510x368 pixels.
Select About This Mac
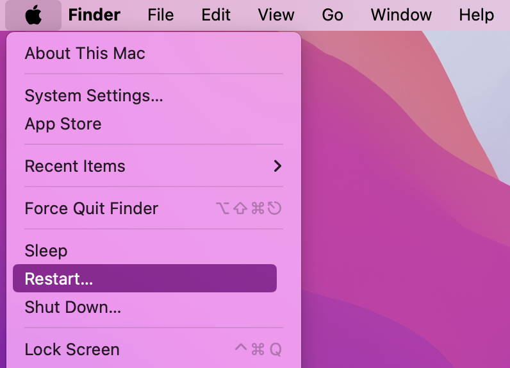click(154, 53)
